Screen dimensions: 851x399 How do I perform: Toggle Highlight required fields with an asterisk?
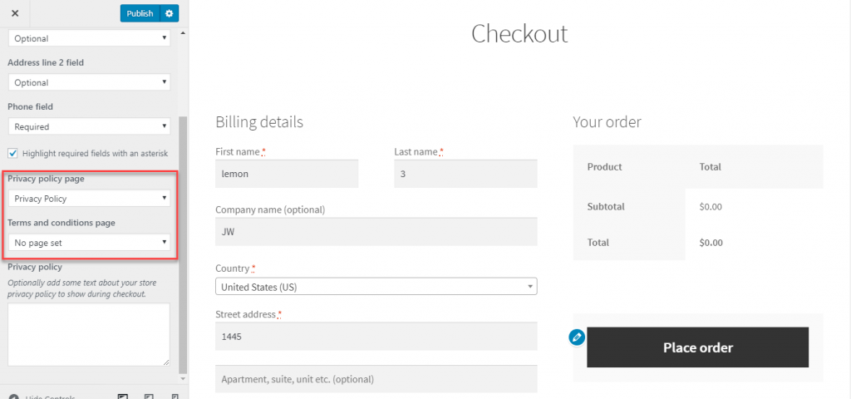click(13, 154)
